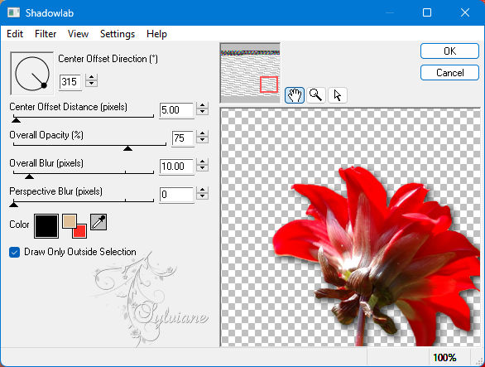The image size is (485, 367).
Task: Click the navigator preview thumbnail
Action: pos(250,73)
